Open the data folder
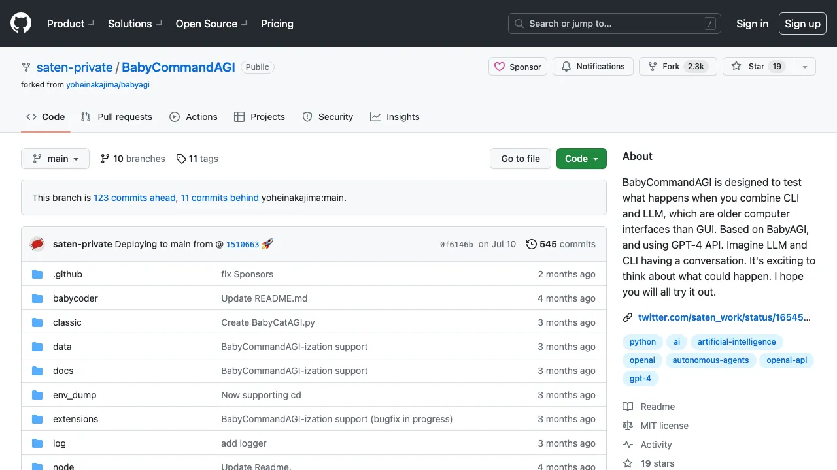The height and width of the screenshot is (470, 837). [x=62, y=347]
